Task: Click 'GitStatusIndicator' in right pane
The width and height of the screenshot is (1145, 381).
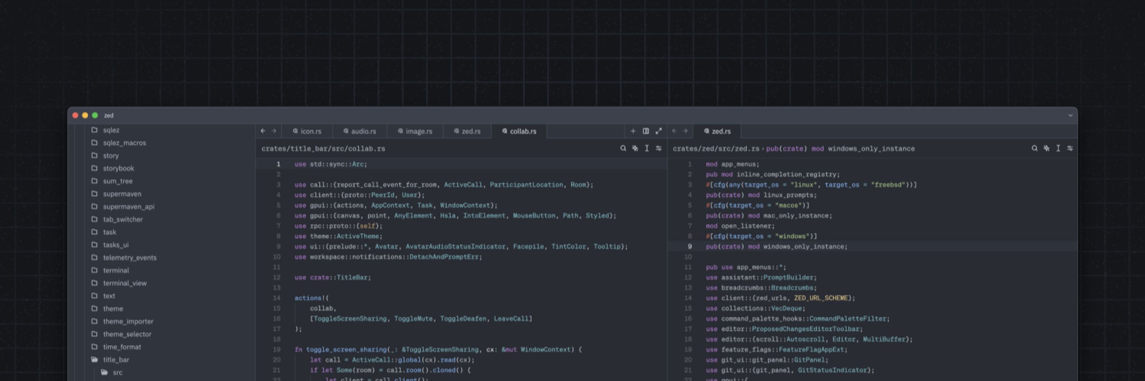Action: 832,370
